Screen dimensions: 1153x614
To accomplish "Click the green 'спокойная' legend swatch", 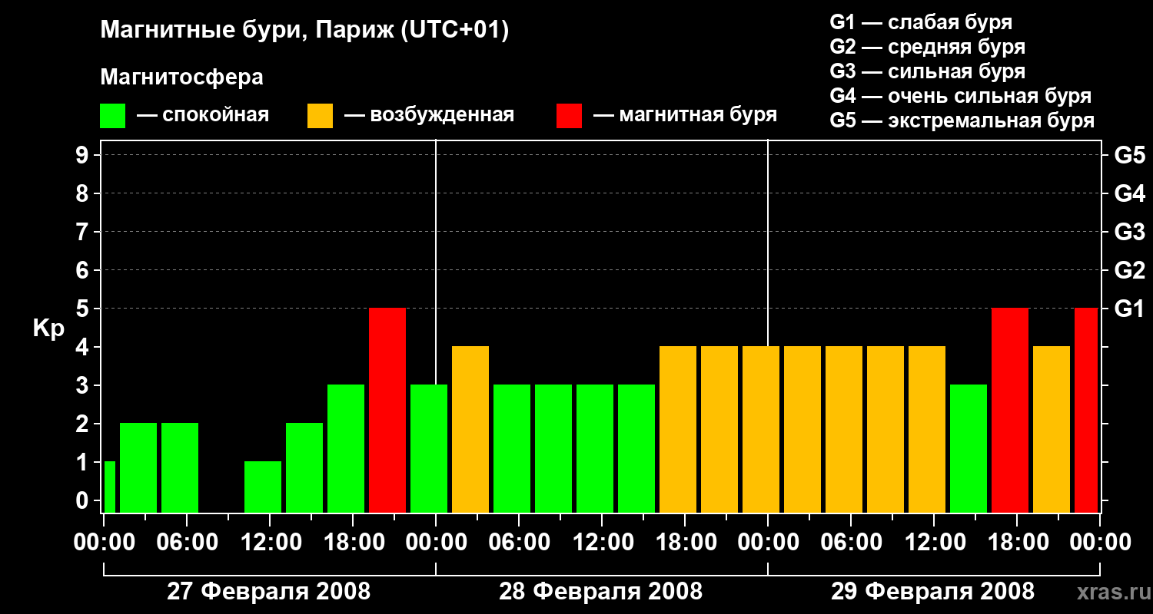I will (113, 116).
